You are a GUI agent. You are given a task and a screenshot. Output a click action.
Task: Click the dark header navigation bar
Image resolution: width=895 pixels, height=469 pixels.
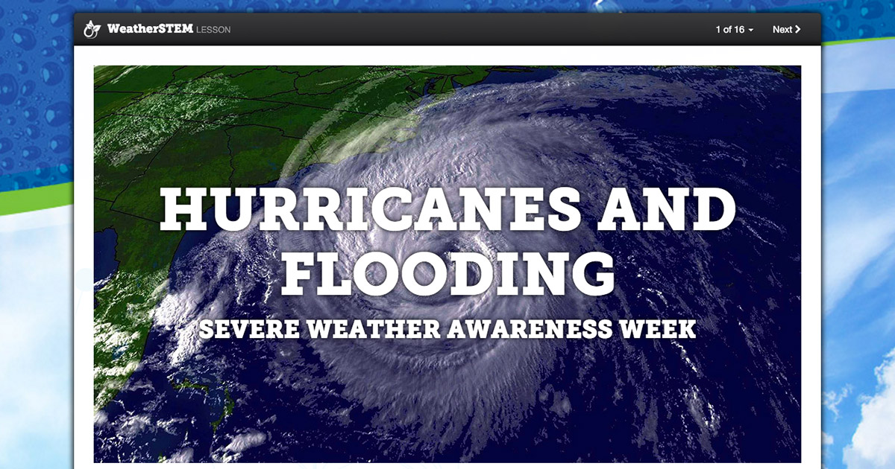point(447,29)
